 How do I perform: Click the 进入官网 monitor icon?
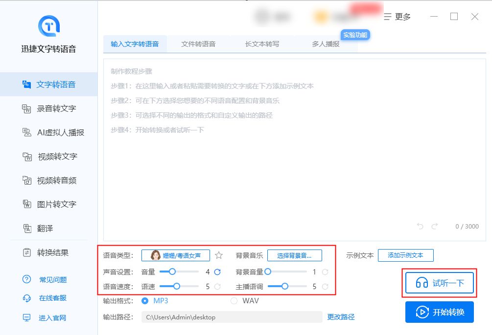click(26, 318)
